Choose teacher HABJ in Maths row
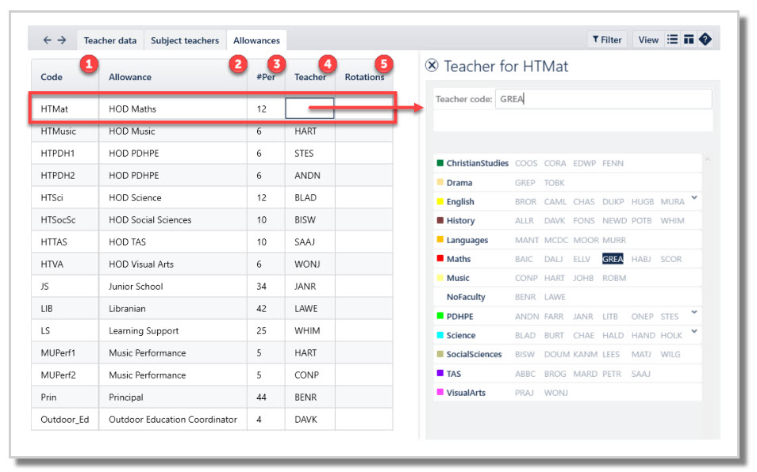Image resolution: width=757 pixels, height=472 pixels. 641,259
